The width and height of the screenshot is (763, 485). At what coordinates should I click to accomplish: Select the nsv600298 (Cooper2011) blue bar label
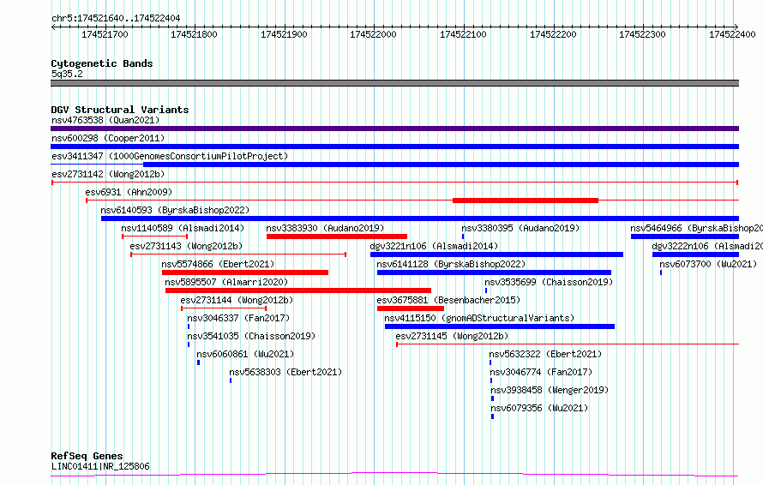pos(108,138)
